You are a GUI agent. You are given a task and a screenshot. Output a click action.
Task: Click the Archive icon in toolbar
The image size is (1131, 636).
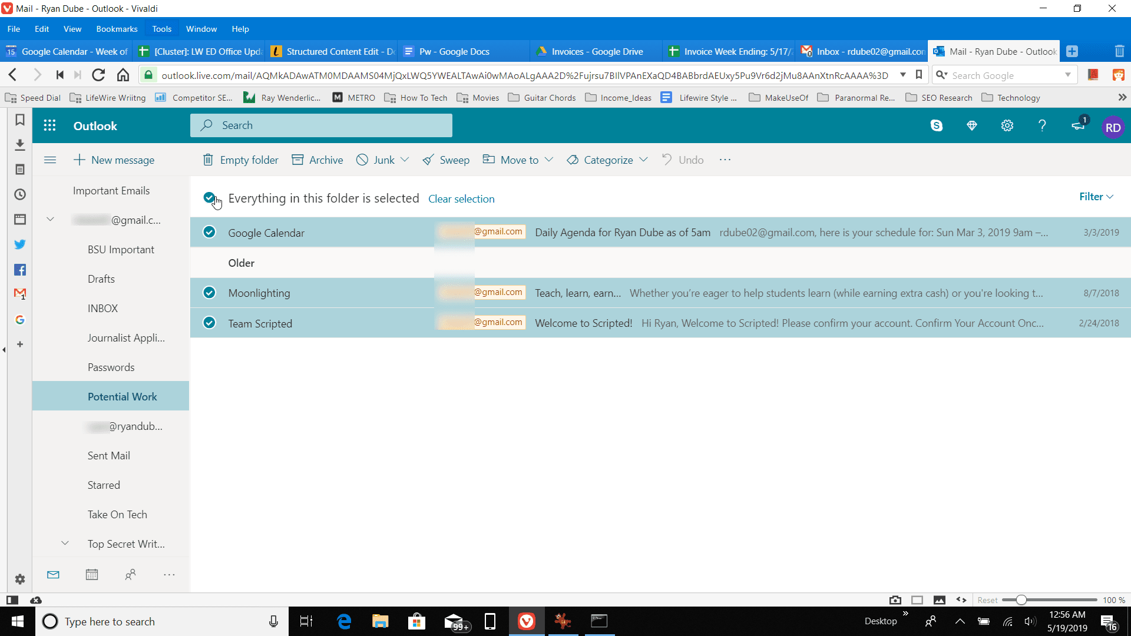[x=297, y=160]
